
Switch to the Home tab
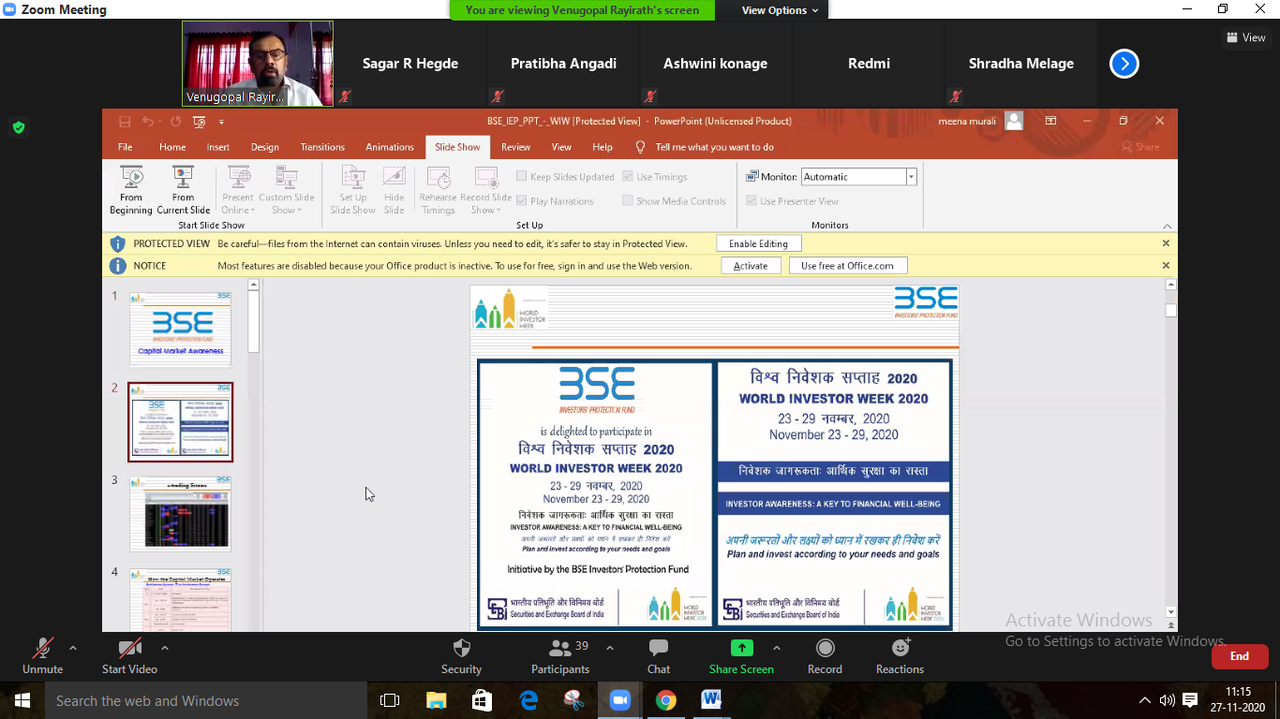pyautogui.click(x=172, y=147)
